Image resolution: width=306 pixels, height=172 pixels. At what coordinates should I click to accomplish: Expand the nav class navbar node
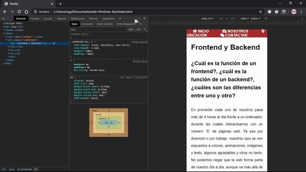[6, 37]
